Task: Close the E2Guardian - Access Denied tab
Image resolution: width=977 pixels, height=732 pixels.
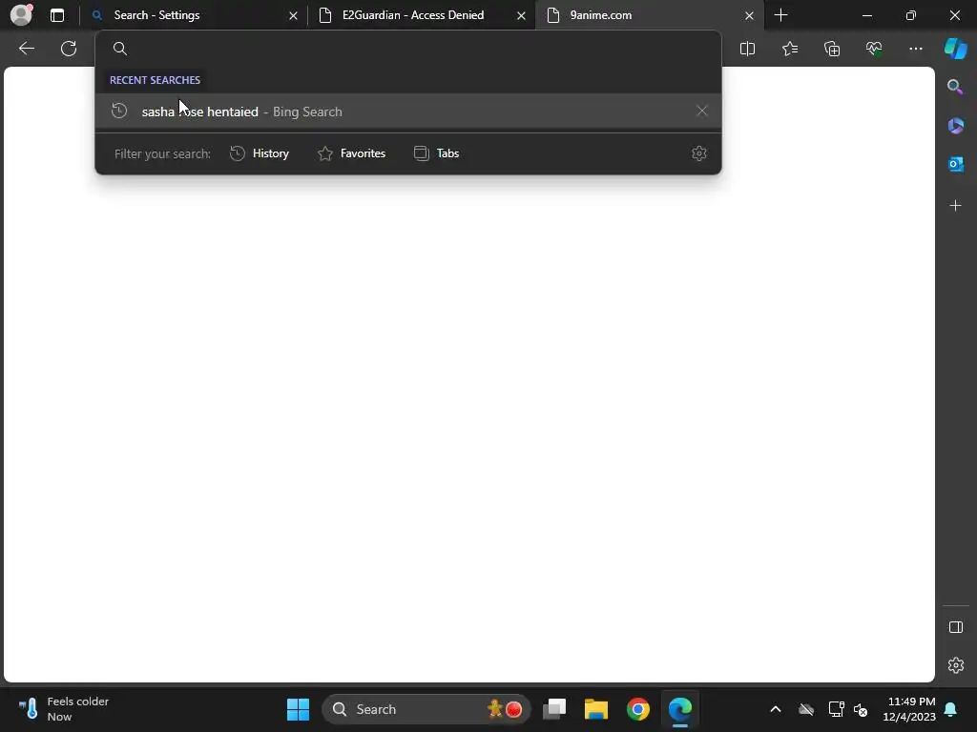Action: (x=521, y=15)
